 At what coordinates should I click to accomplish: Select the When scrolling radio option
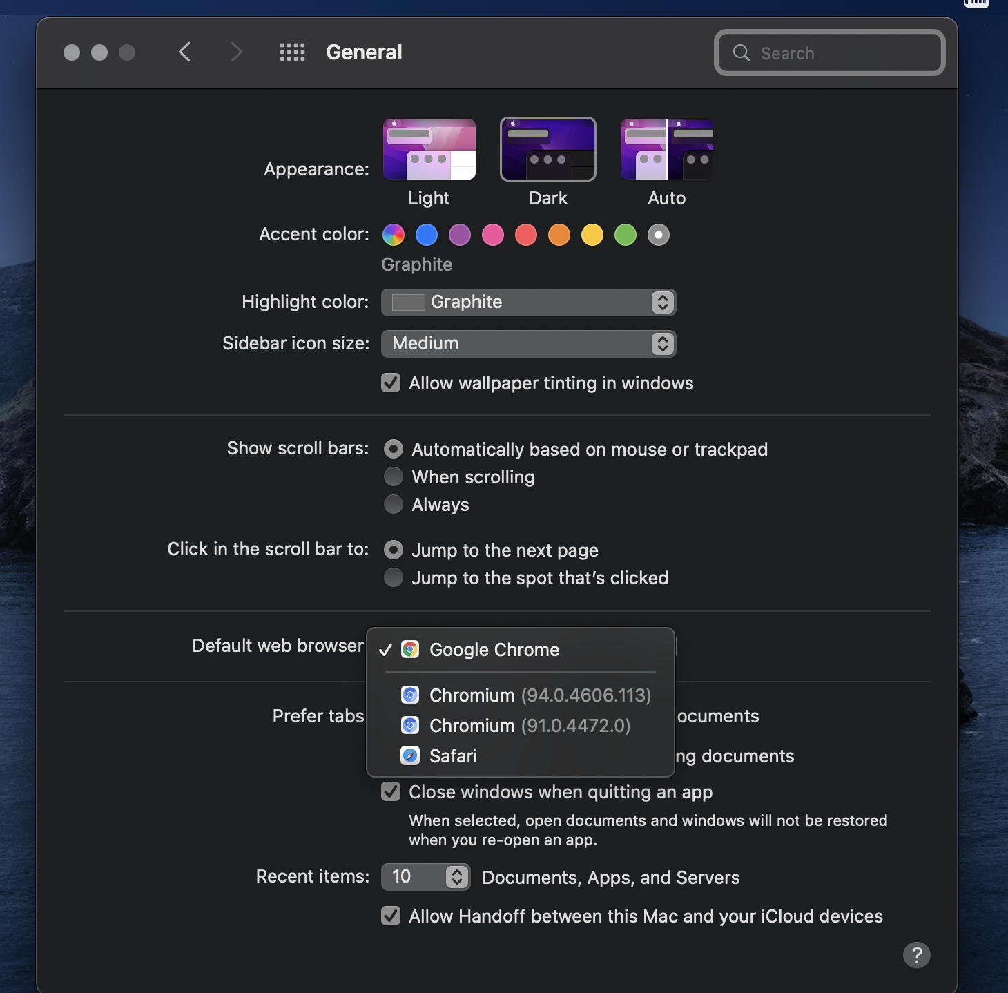pyautogui.click(x=394, y=477)
